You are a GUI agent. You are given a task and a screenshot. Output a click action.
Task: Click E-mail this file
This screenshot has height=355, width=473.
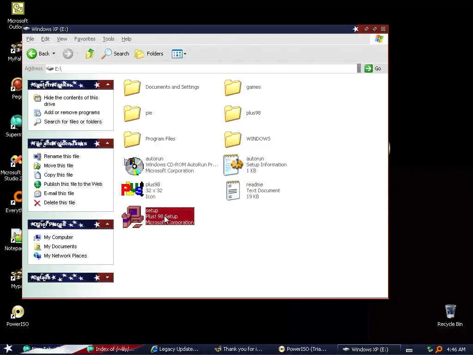[x=59, y=194]
